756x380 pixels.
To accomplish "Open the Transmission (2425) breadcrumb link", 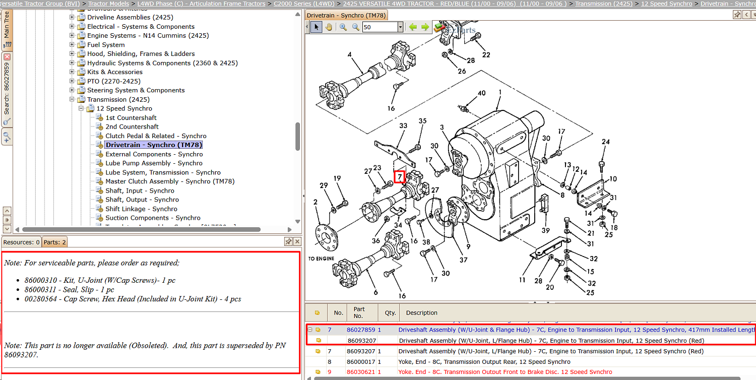I will 604,4.
